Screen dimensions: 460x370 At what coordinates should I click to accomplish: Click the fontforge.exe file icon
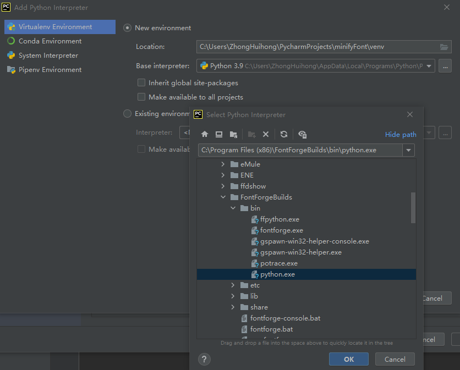coord(255,230)
